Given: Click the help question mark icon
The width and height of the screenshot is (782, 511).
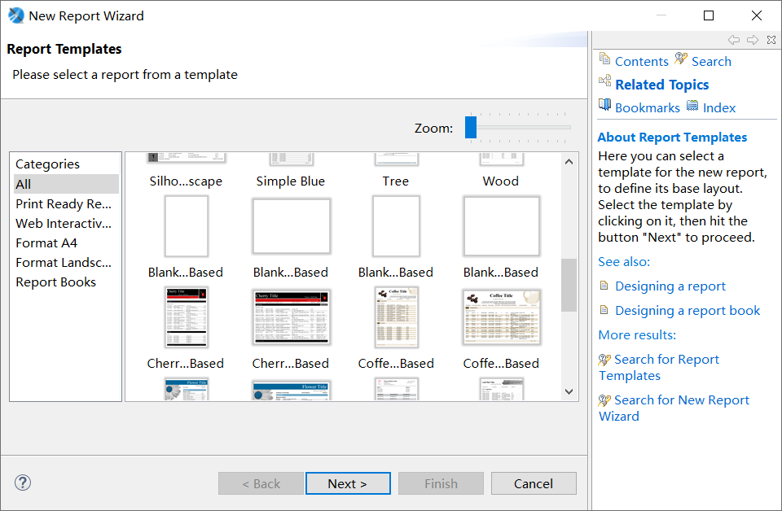Looking at the screenshot, I should click(x=23, y=483).
